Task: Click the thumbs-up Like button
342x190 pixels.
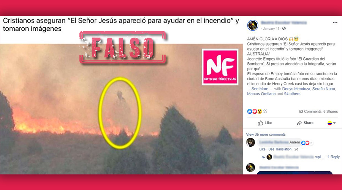Action: pos(265,123)
